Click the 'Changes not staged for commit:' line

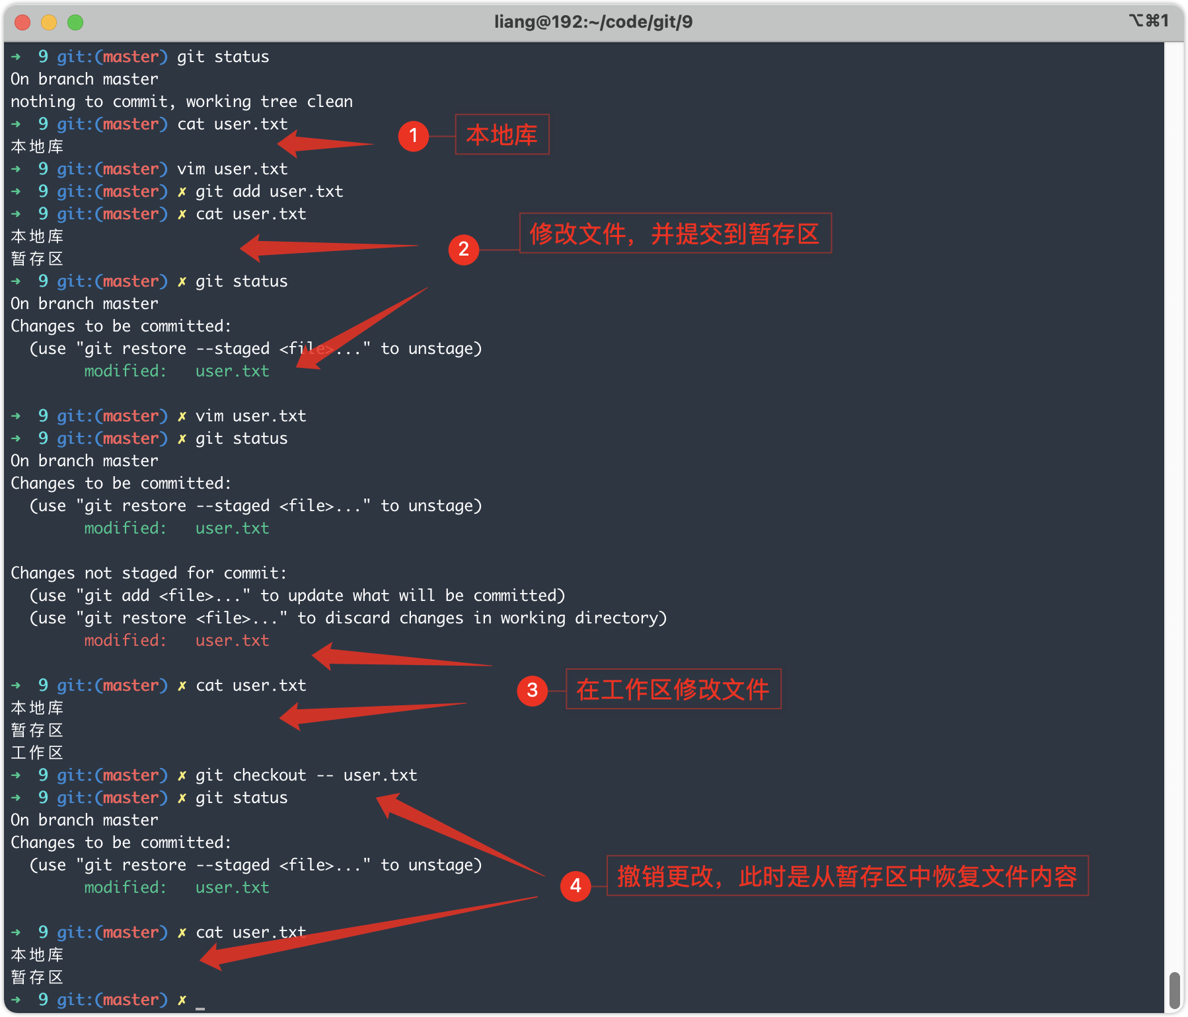149,573
